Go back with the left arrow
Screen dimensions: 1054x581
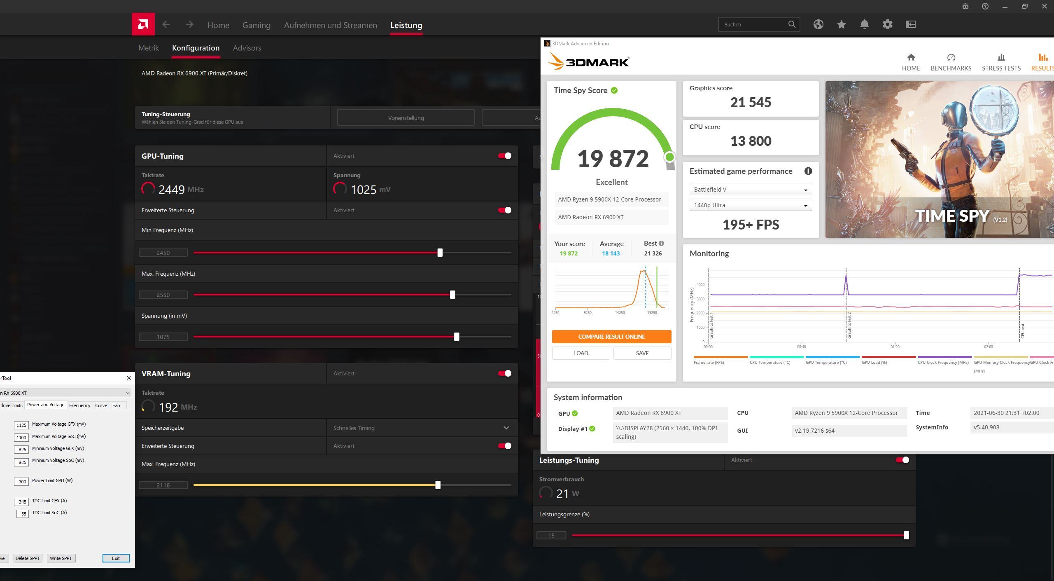166,24
